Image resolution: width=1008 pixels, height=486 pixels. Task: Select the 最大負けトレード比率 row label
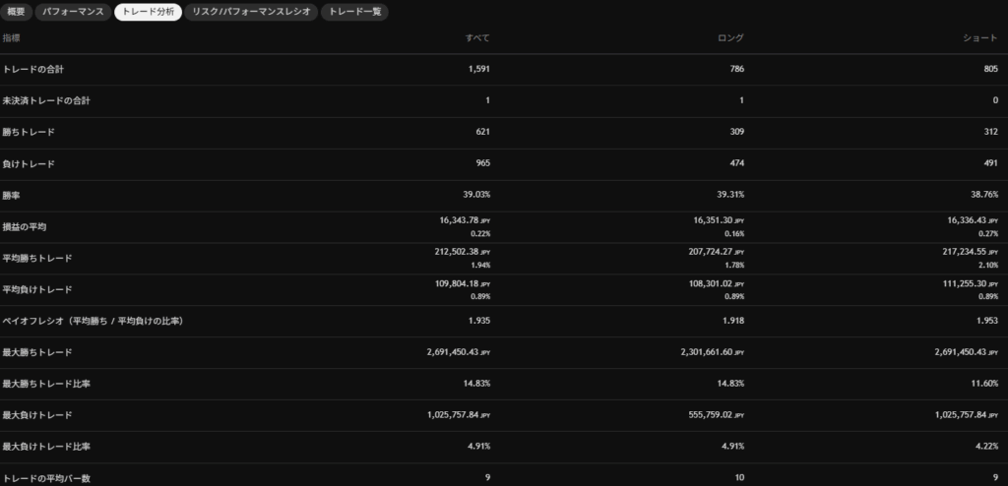[46, 446]
